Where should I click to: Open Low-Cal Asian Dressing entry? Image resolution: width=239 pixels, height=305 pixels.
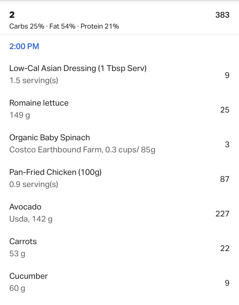pyautogui.click(x=119, y=74)
